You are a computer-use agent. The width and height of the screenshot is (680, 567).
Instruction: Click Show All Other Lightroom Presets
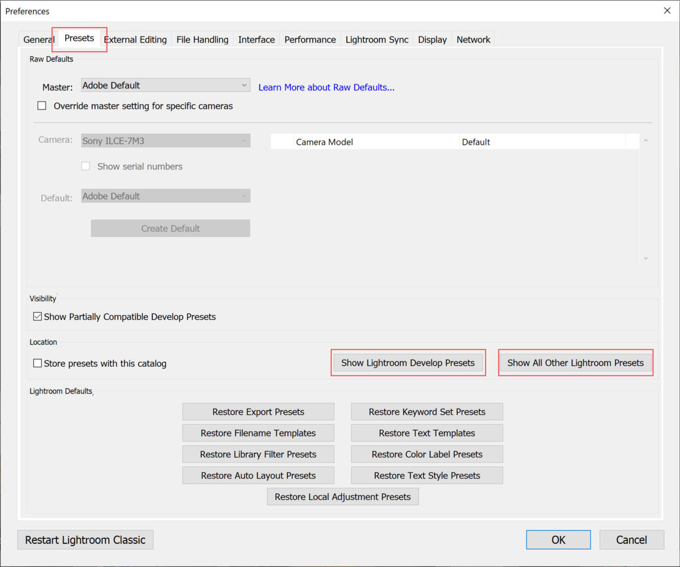pyautogui.click(x=575, y=362)
